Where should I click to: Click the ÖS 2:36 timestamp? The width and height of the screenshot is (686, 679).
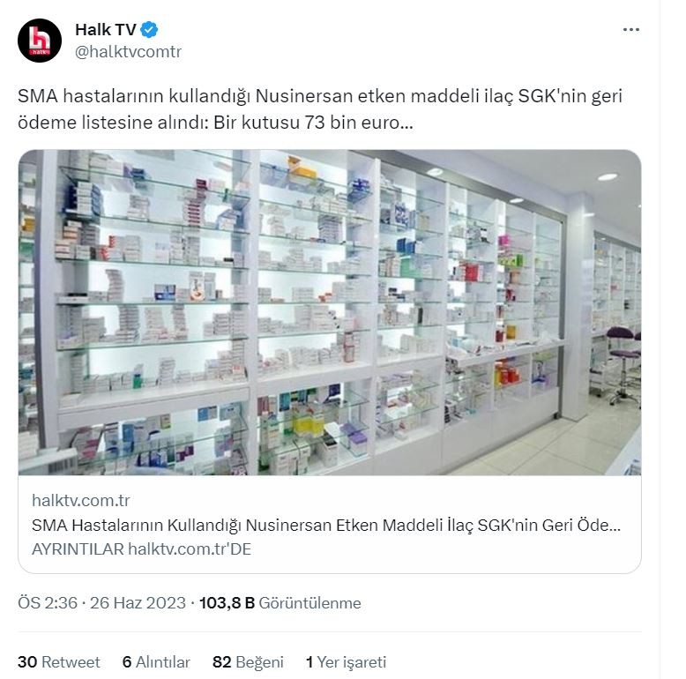48,603
